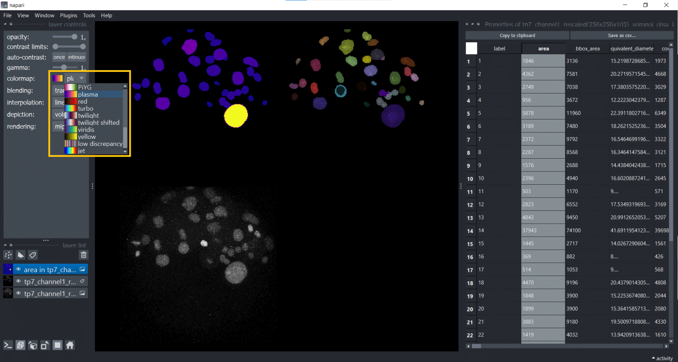Adjust the opacity slider
Screen dimensions: 678x362
pyautogui.click(x=65, y=37)
